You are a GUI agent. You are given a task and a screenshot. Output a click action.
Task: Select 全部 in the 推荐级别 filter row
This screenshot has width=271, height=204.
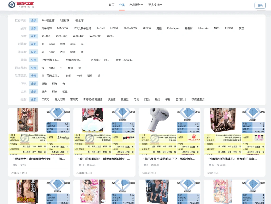point(34,20)
